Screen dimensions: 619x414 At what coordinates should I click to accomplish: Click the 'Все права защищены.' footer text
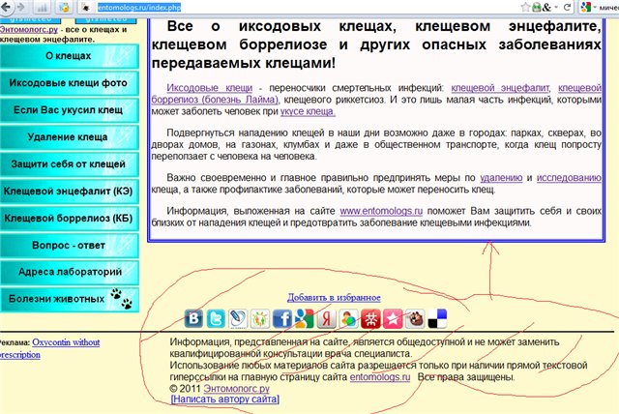point(466,377)
